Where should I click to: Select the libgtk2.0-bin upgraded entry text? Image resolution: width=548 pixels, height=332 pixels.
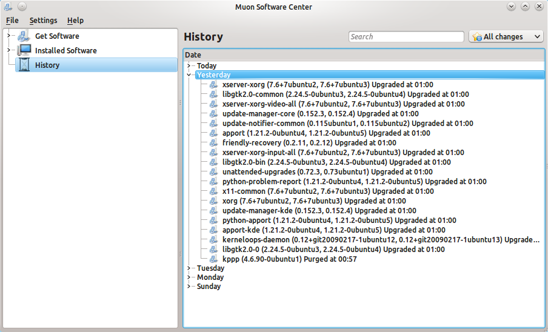pos(336,162)
